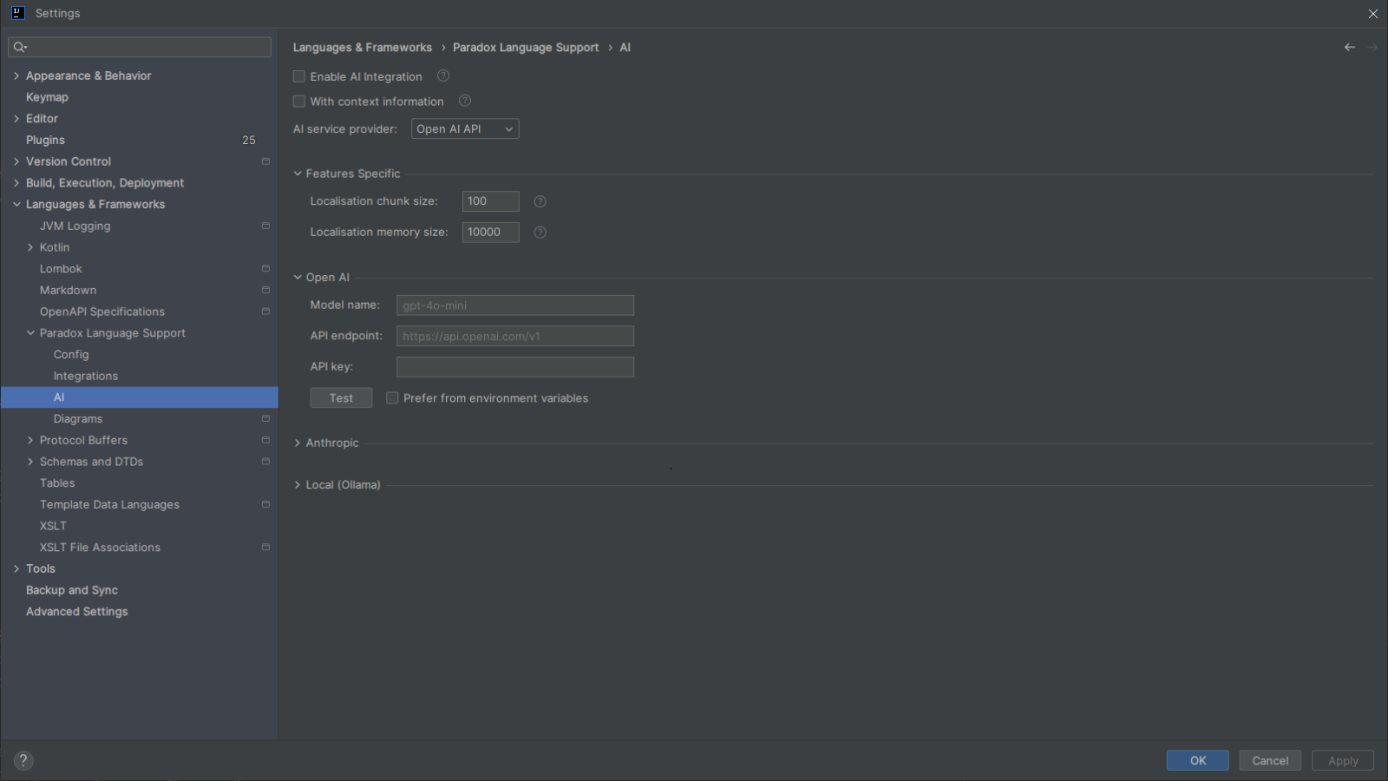Viewport: 1388px width, 781px height.
Task: Enable the AI Integration checkbox
Action: [x=299, y=76]
